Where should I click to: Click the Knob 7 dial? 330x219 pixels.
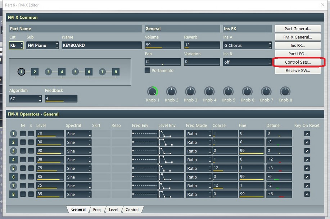point(266,91)
